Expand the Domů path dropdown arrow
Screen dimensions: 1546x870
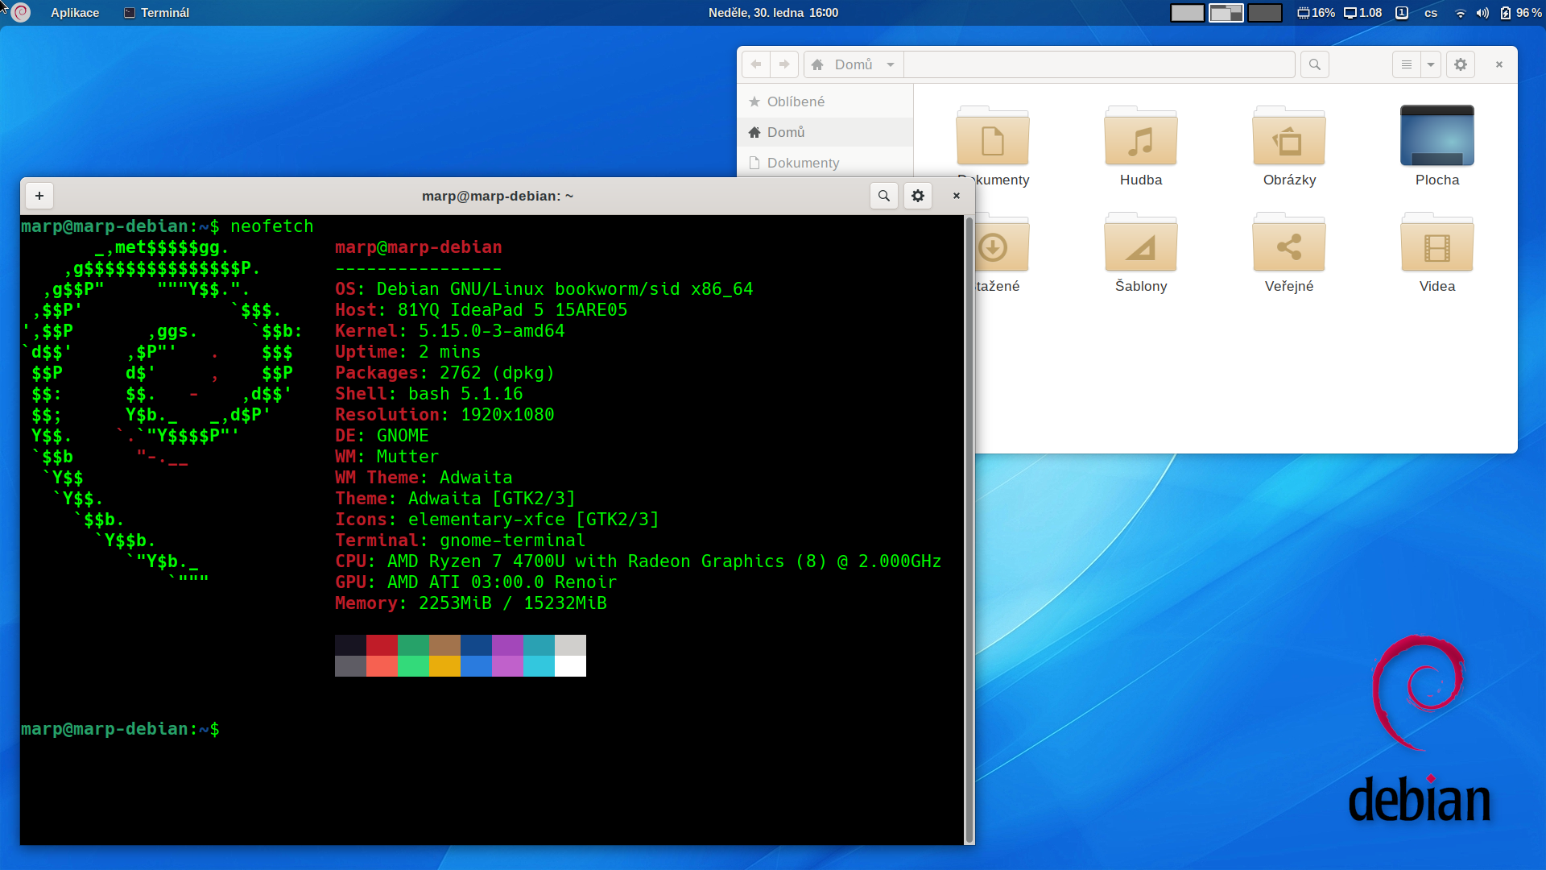(891, 64)
